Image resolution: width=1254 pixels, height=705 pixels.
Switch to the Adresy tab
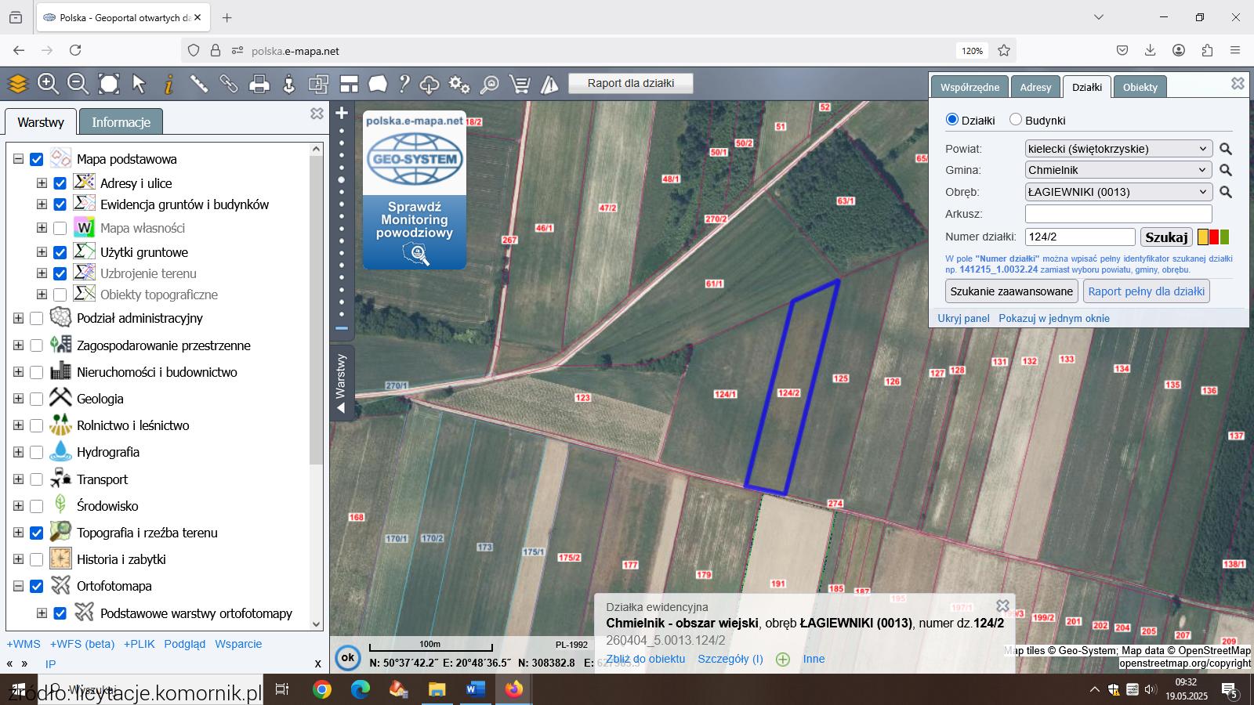pos(1035,87)
